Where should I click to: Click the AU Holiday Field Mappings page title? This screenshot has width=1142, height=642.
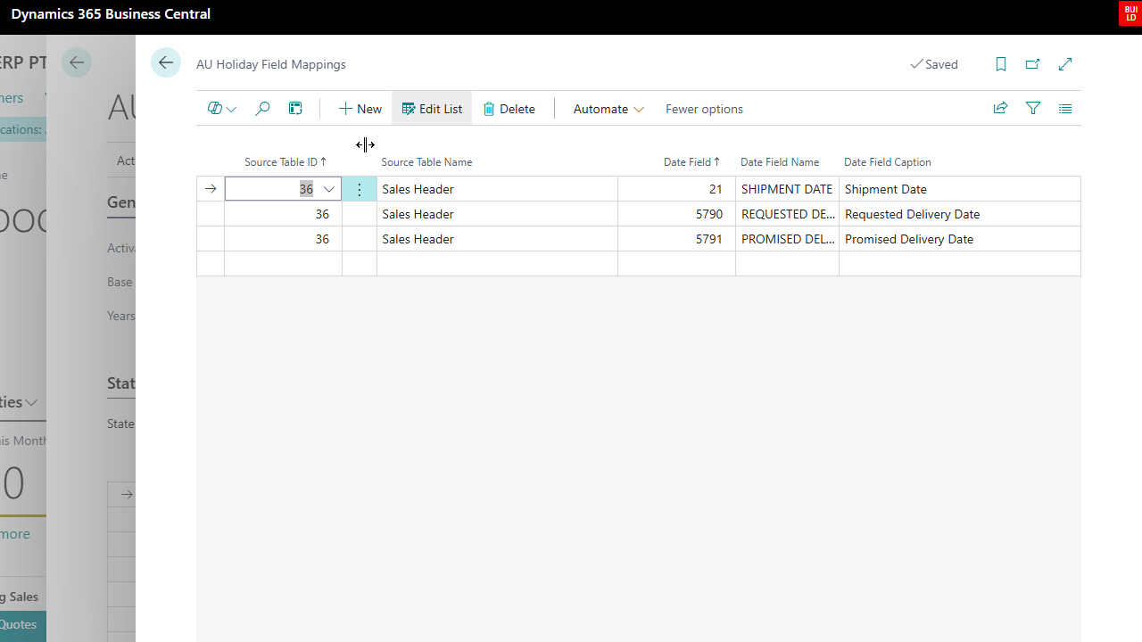click(271, 64)
